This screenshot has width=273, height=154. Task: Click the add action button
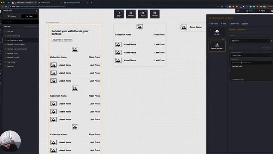[213, 24]
